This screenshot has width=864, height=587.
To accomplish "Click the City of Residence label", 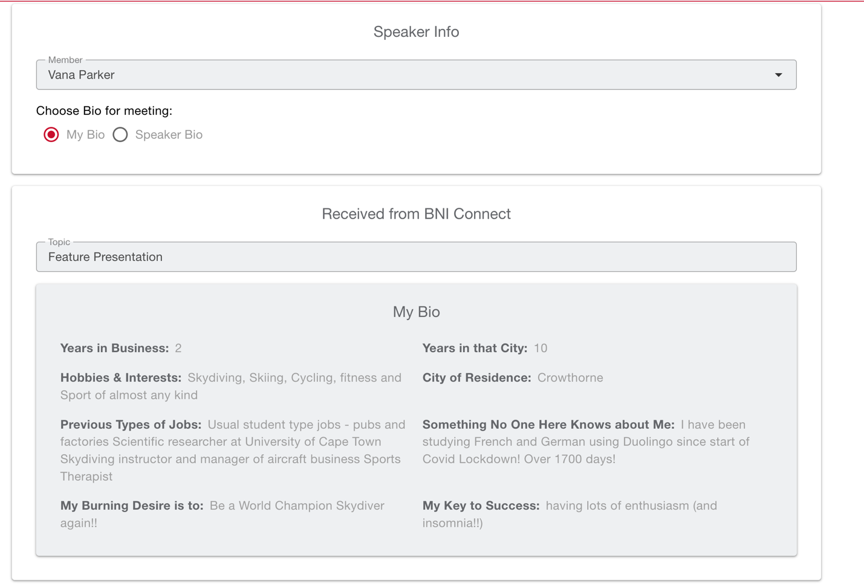I will [477, 377].
